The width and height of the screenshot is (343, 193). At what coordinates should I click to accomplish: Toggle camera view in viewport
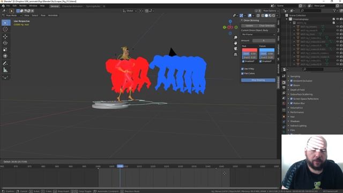click(x=236, y=49)
